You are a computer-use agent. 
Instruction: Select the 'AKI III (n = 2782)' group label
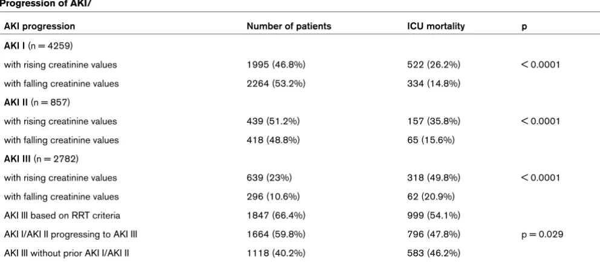point(41,159)
